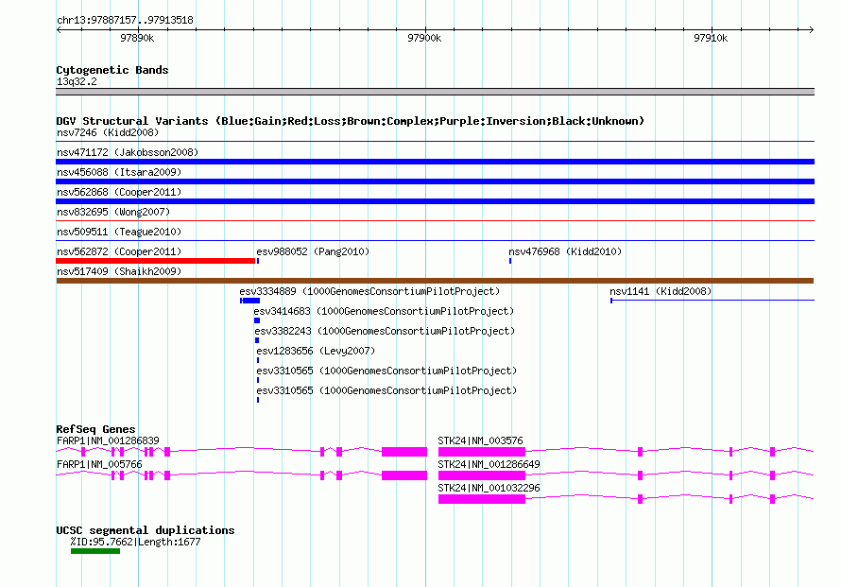Click the RefSeq Genes track title
841x587 pixels.
point(95,429)
